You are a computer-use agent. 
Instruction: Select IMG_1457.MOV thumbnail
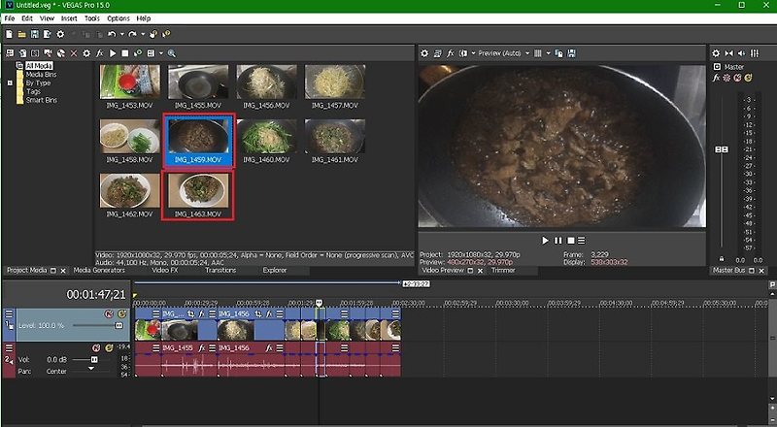pos(335,82)
